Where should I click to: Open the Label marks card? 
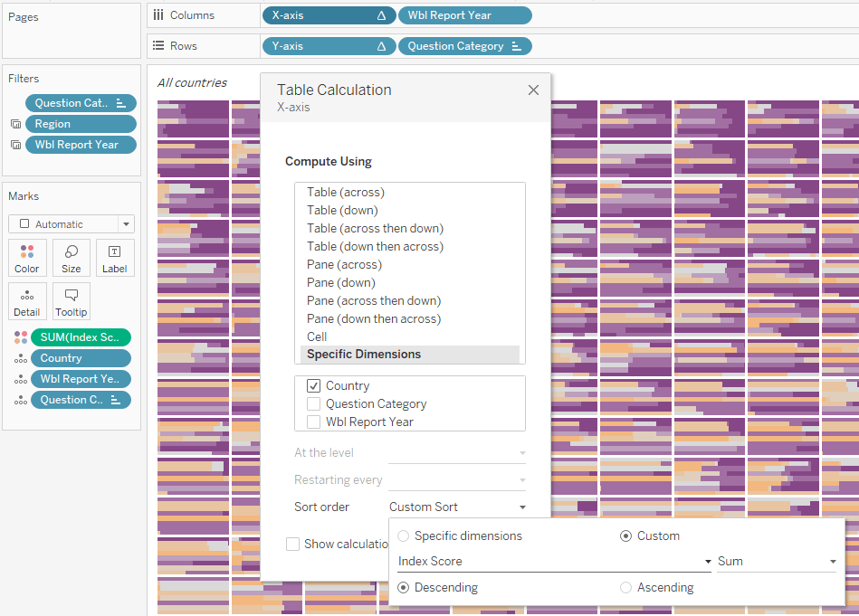point(115,258)
